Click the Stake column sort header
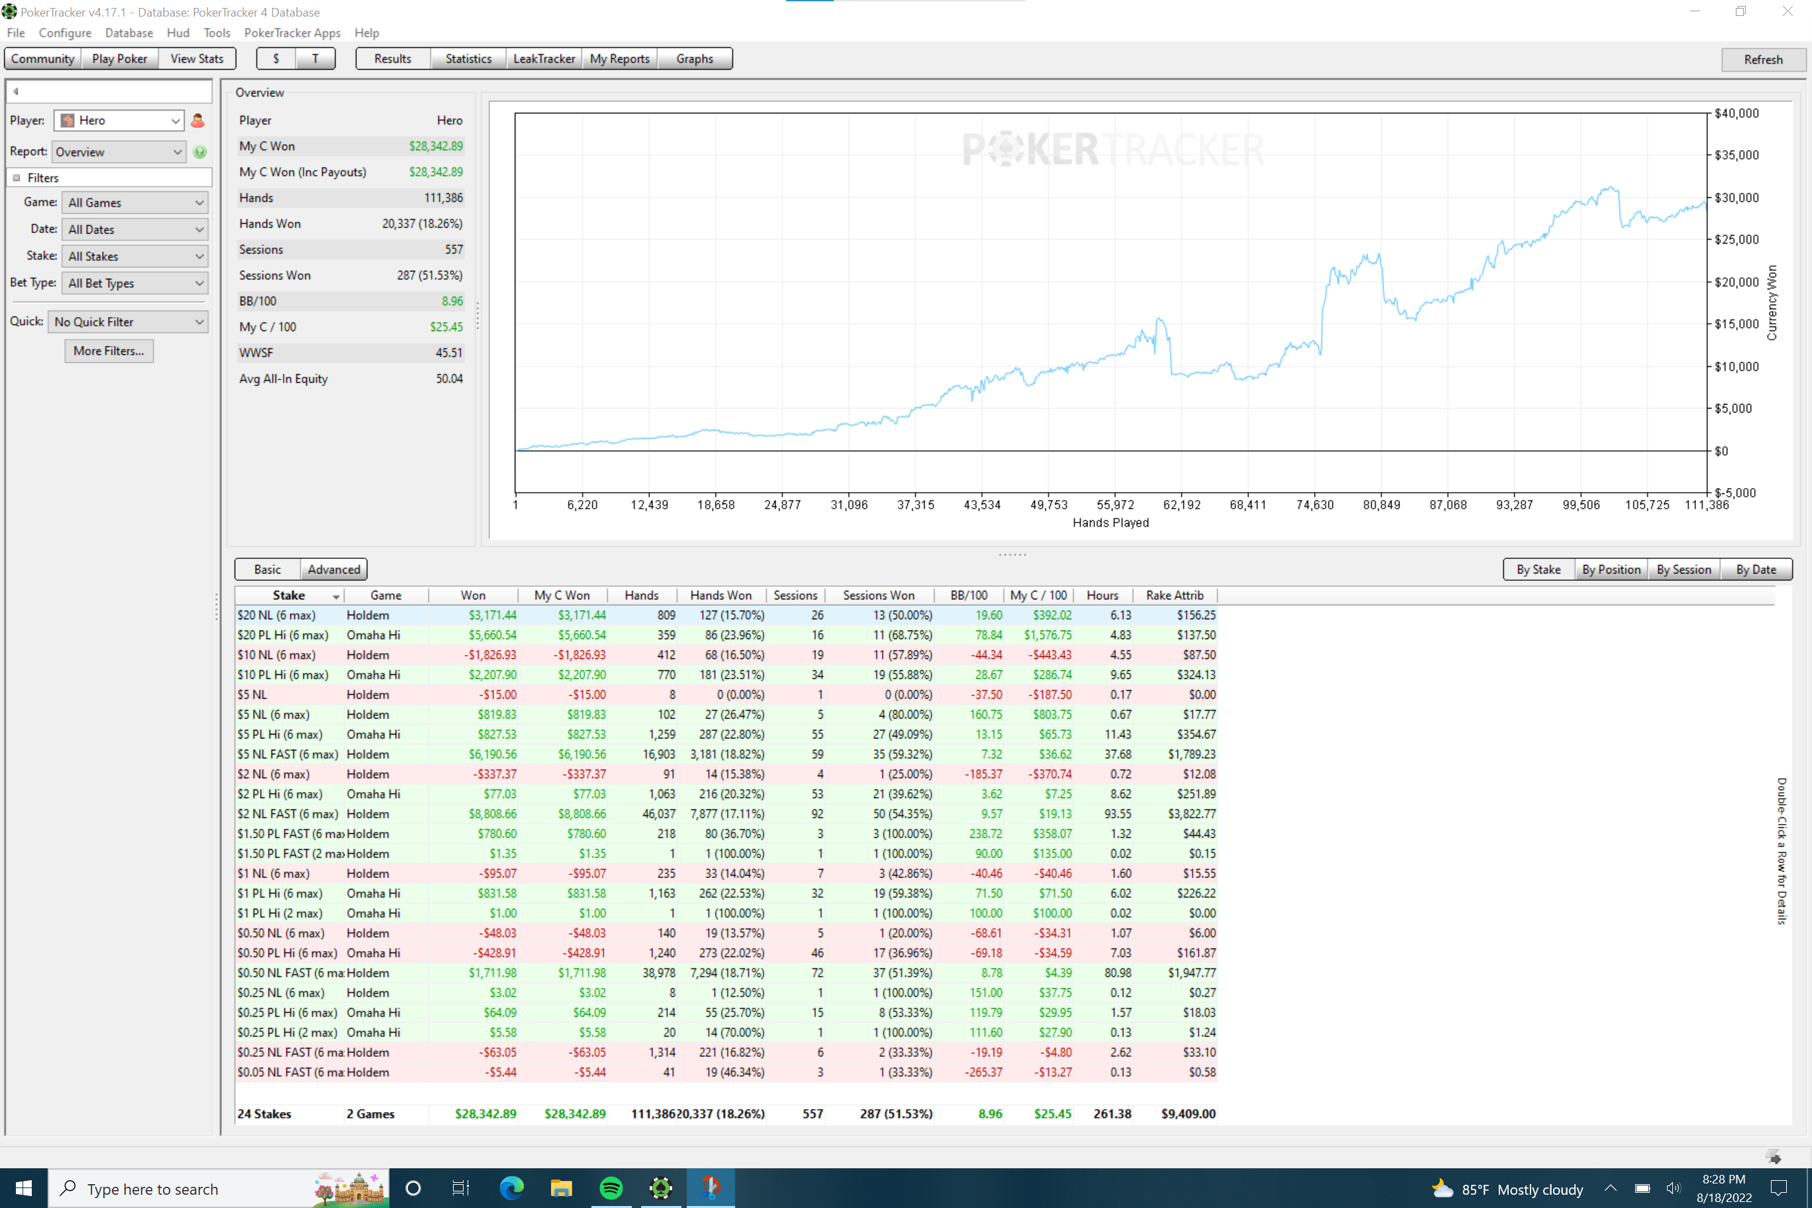Viewport: 1812px width, 1208px height. pos(289,595)
